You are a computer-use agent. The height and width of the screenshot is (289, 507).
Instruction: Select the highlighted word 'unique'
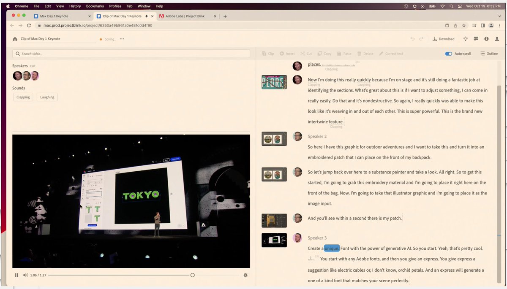point(332,248)
